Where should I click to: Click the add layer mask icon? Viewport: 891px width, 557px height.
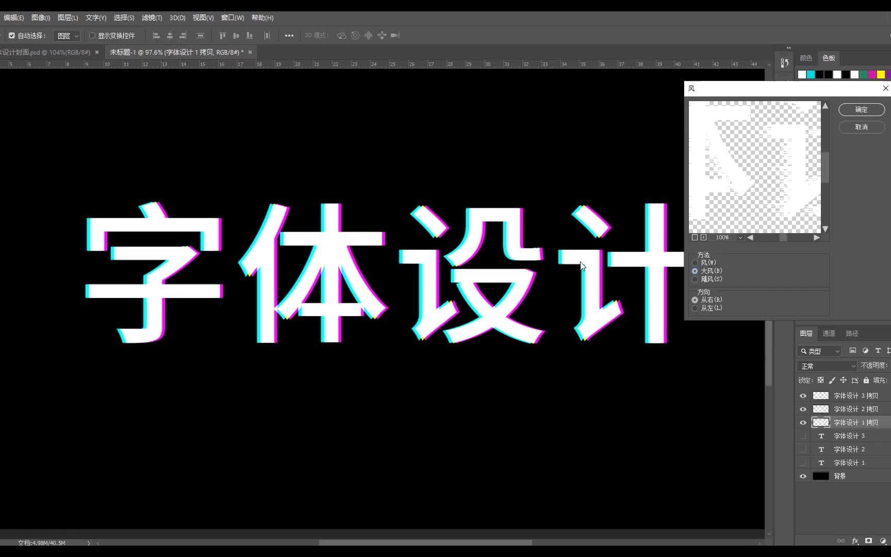coord(868,540)
